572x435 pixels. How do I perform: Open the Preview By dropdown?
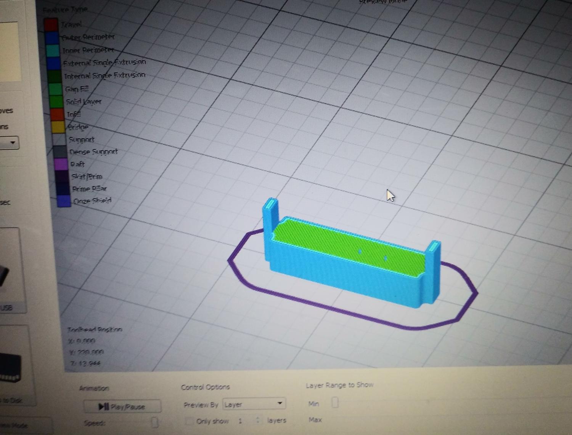(x=254, y=404)
